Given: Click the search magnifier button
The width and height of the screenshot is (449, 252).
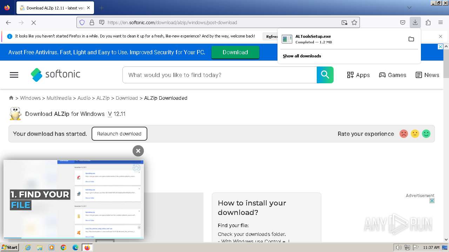Looking at the screenshot, I should coord(325,75).
